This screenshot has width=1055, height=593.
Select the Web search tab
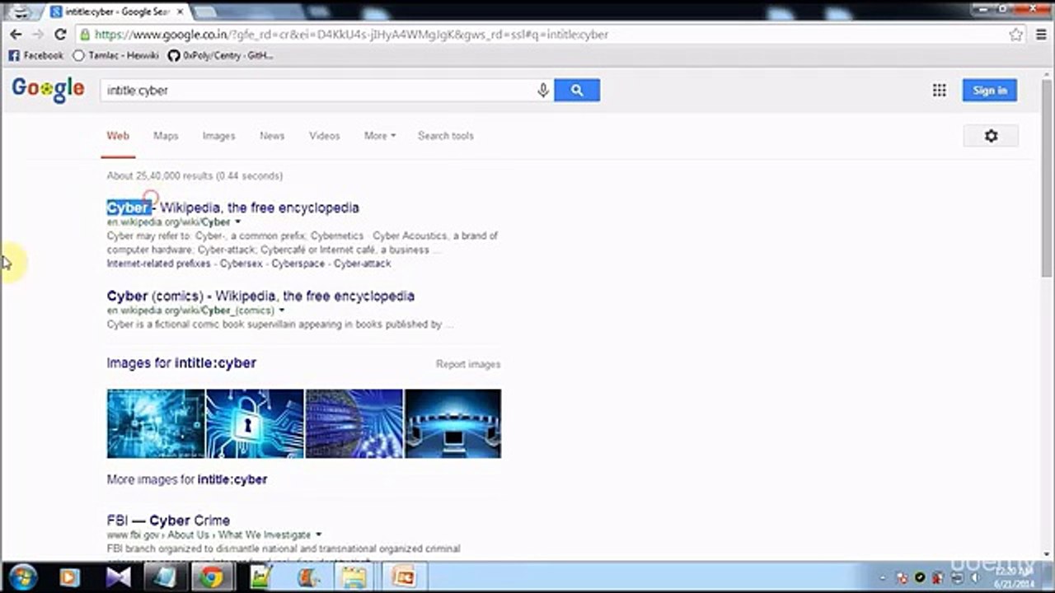tap(118, 136)
